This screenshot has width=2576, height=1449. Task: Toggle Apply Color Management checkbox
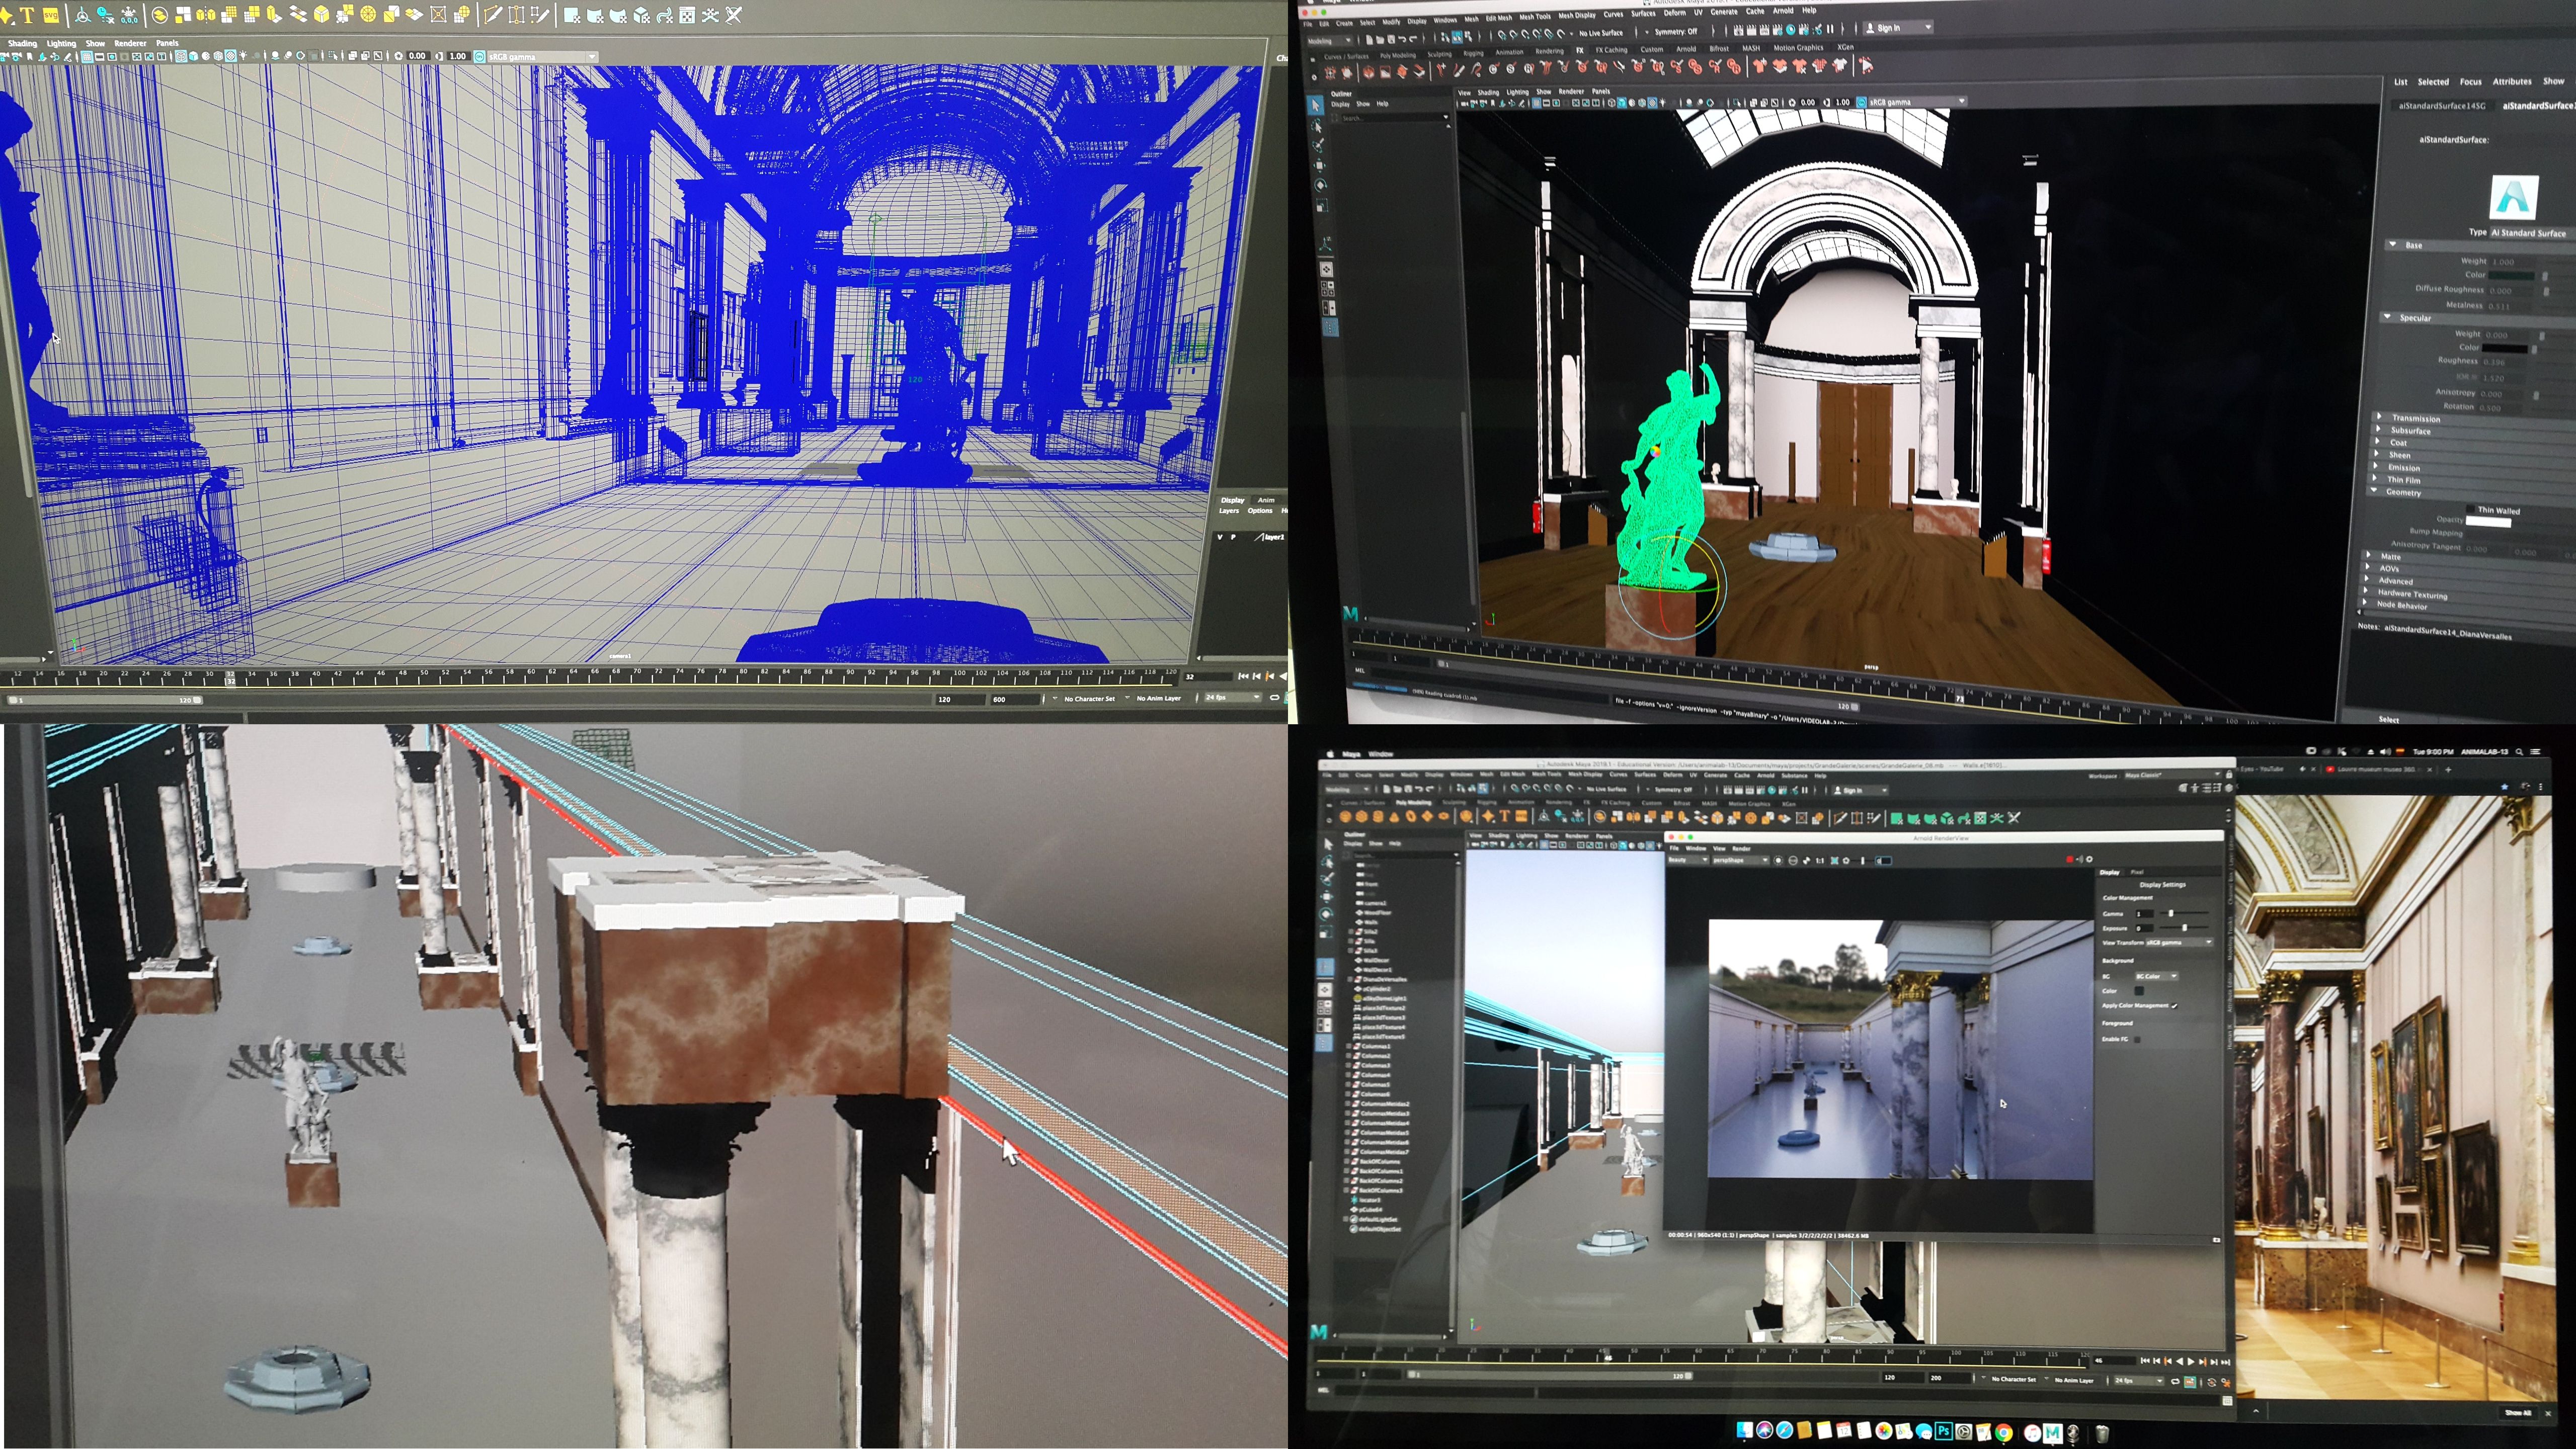coord(2174,1006)
